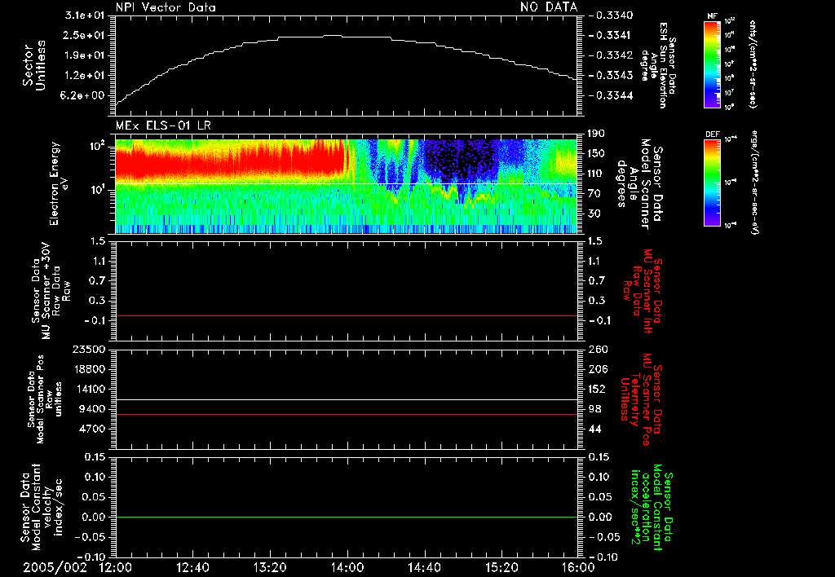Click the 260 telemetry tick label
Screen dimensions: 835x577
[599, 350]
